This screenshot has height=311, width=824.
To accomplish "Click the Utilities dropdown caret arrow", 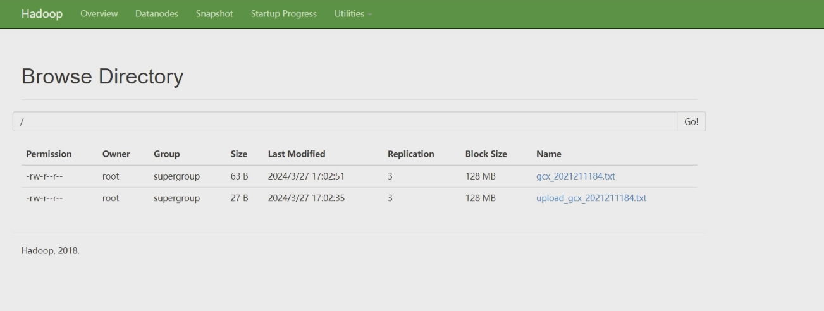I will (369, 15).
